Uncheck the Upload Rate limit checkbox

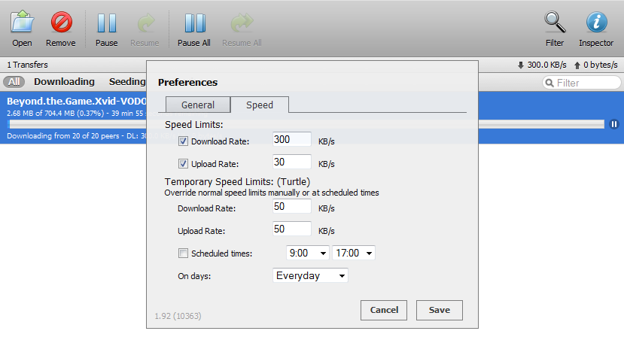[x=184, y=163]
